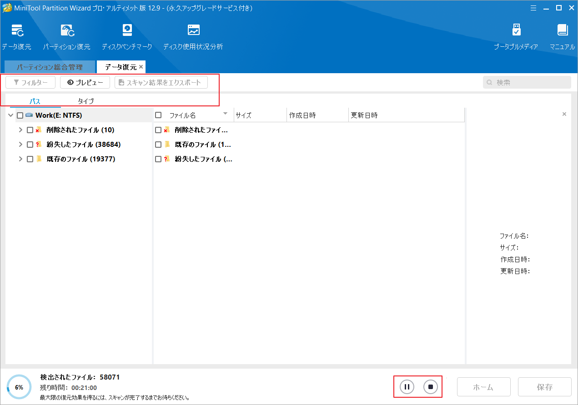Expand the 紛失したファイル (38684) node
The image size is (578, 405).
20,145
